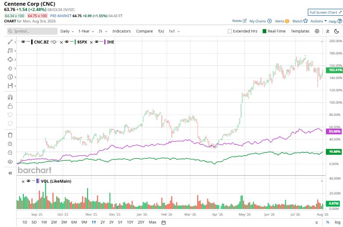343x227 pixels.
Task: Click the Full Screen Chart button
Action: point(325,12)
